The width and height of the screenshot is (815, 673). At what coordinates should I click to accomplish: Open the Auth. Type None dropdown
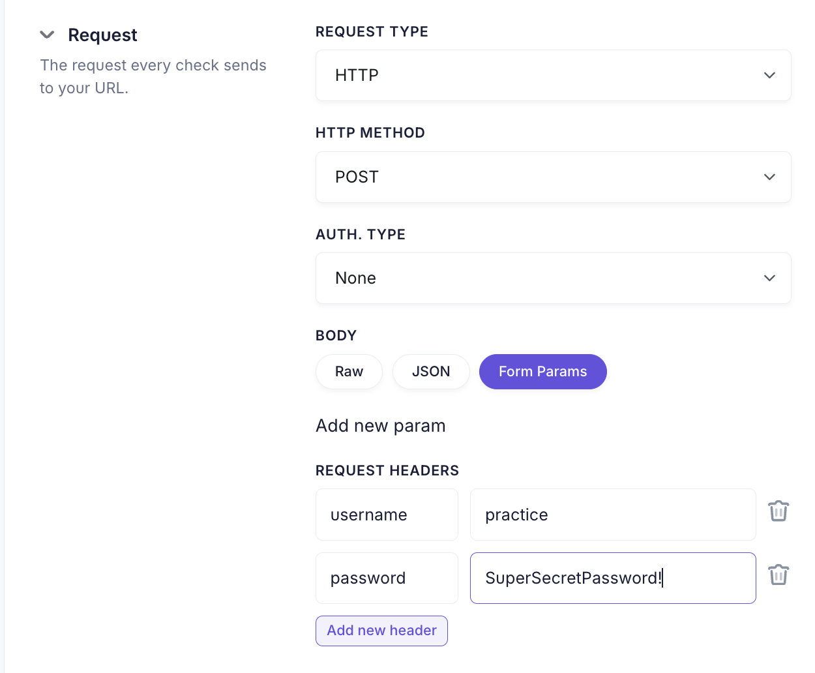[x=553, y=278]
